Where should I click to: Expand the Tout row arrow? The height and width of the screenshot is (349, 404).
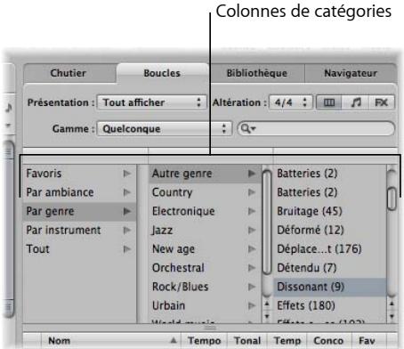pyautogui.click(x=127, y=248)
